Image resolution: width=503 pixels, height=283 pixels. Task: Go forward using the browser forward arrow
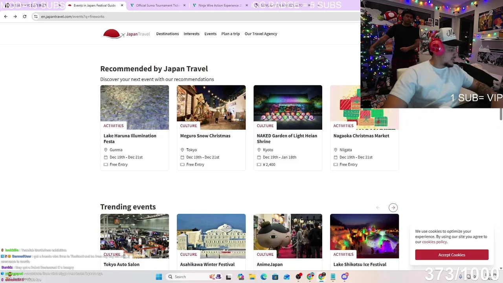coord(15,17)
